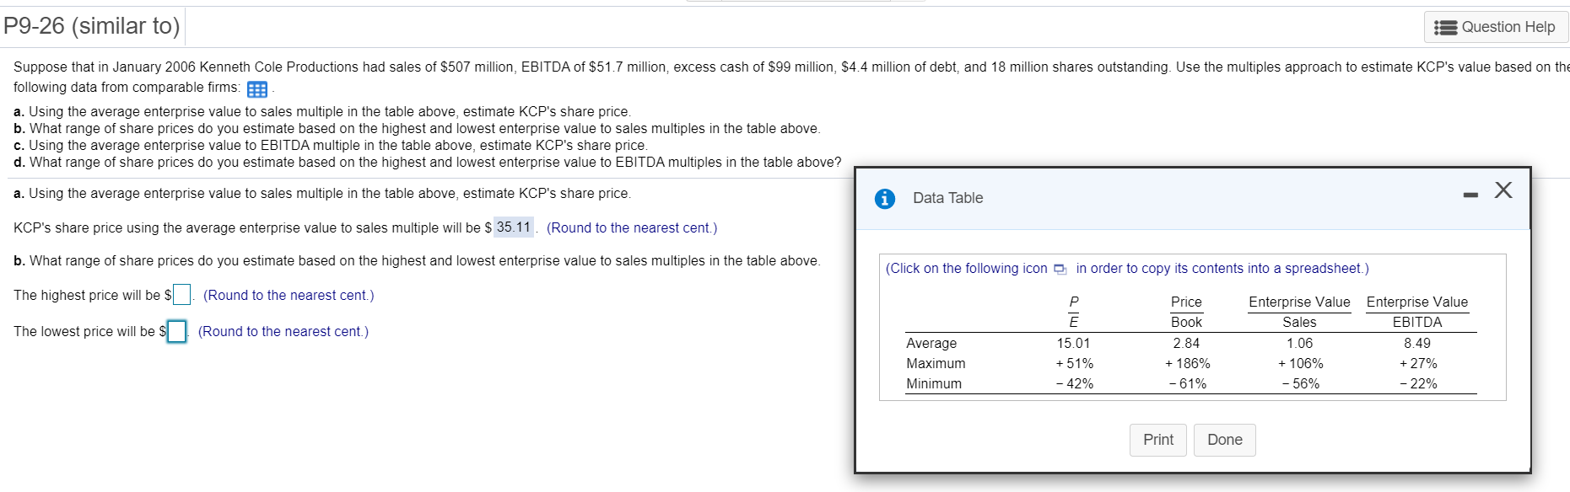Click the Maximum EV/Sales value +106%
The width and height of the screenshot is (1570, 492).
coord(1300,363)
